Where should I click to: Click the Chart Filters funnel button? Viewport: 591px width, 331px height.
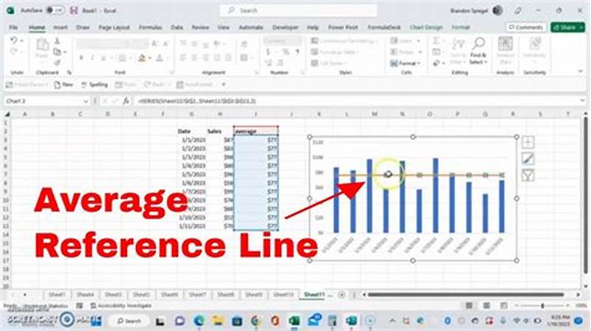coord(527,175)
